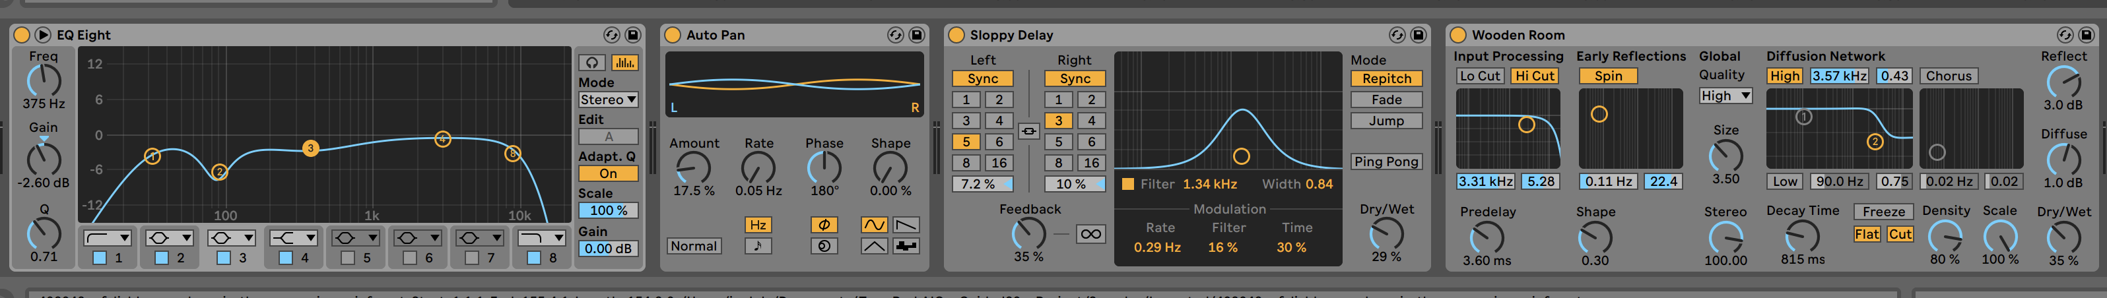Click the Auto Pan Amount knob
The height and width of the screenshot is (298, 2107).
tap(693, 168)
